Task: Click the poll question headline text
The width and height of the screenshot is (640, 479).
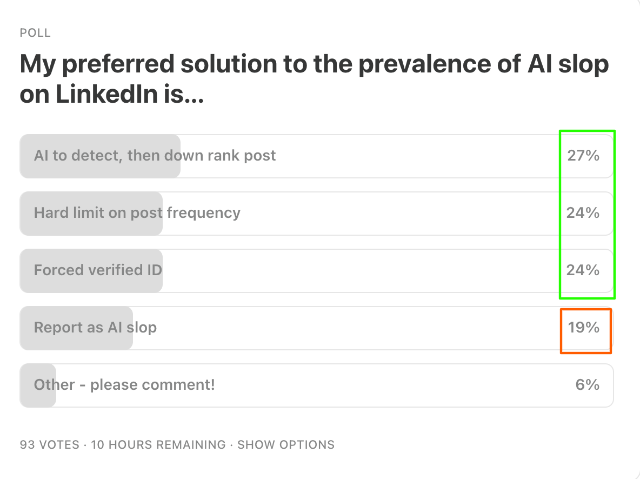Action: [x=314, y=79]
